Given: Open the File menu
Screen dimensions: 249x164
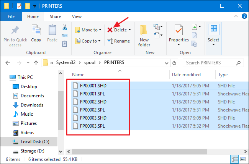Looking at the screenshot, I should click(x=11, y=16).
